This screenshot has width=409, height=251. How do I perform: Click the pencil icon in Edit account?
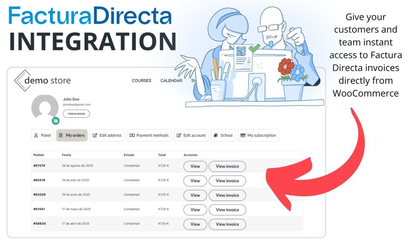pyautogui.click(x=179, y=136)
